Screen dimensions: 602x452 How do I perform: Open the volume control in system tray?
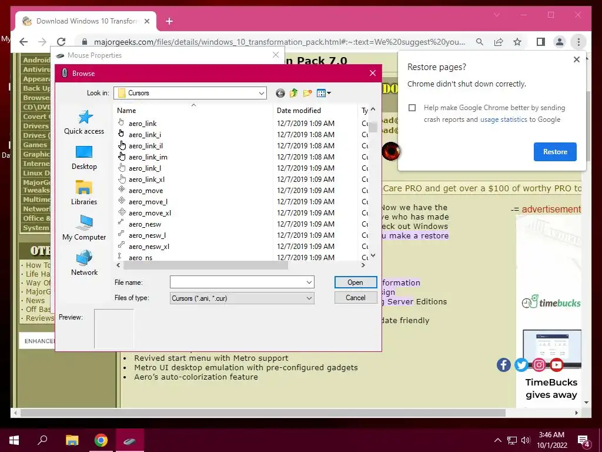526,440
